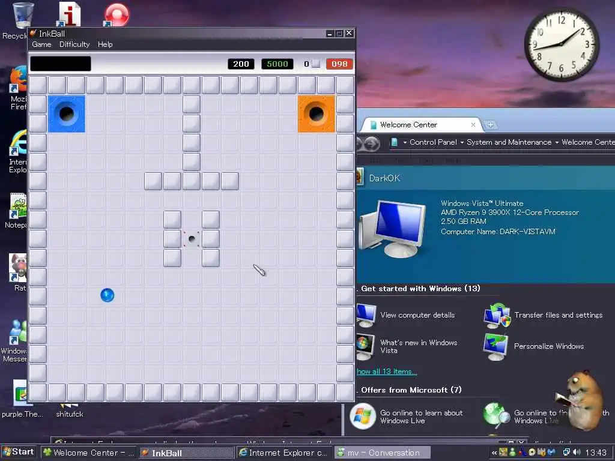Image resolution: width=615 pixels, height=461 pixels.
Task: Click the green 5000 counter in InkBall
Action: click(277, 64)
